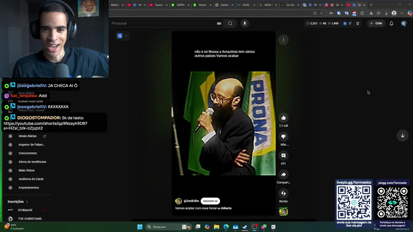This screenshot has height=232, width=413.
Task: Expand the vidIQ dropdown chevron
Action: (x=126, y=36)
